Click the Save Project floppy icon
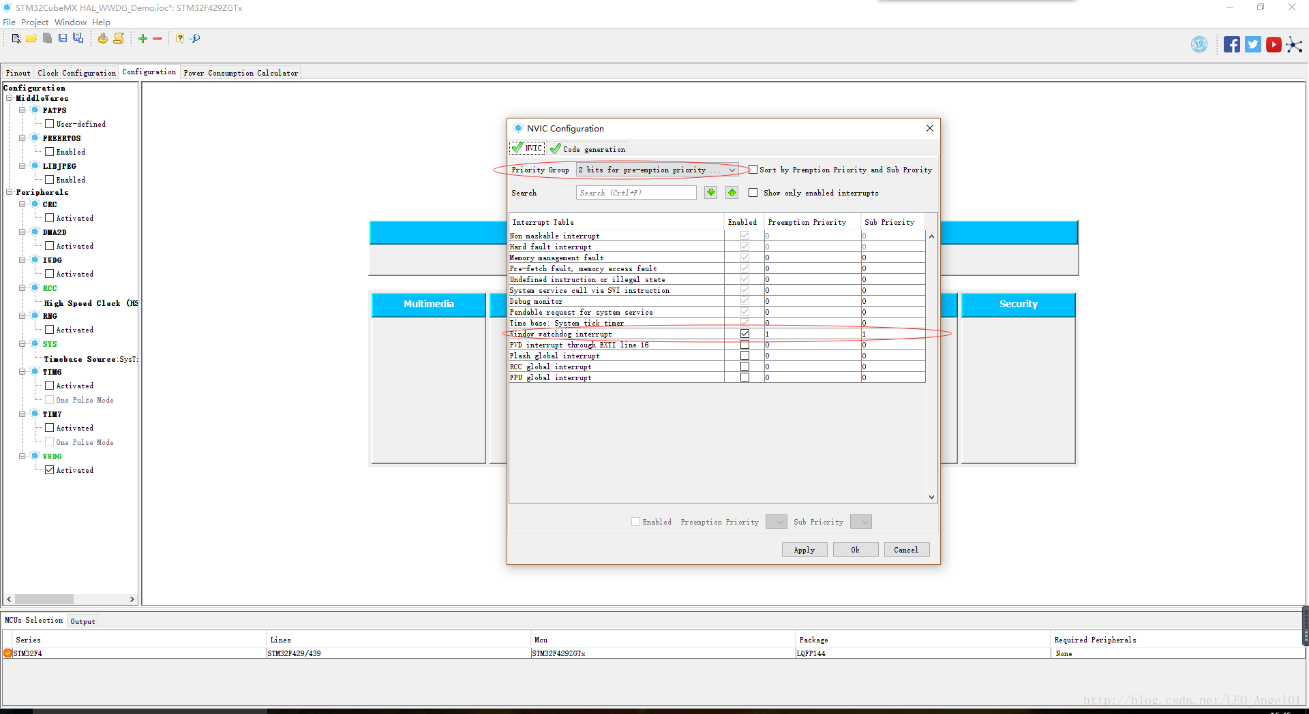This screenshot has height=714, width=1309. point(63,39)
